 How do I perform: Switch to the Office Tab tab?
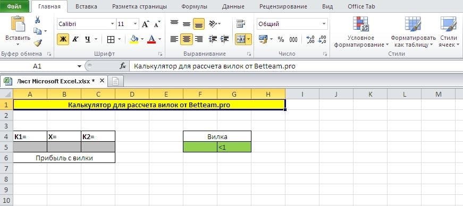point(361,6)
